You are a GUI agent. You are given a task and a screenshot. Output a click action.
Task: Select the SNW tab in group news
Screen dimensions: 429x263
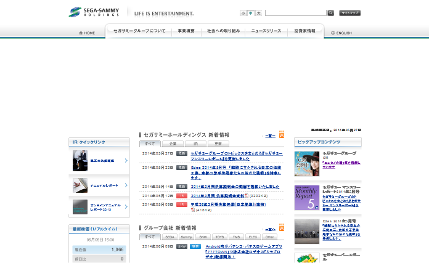[203, 237]
